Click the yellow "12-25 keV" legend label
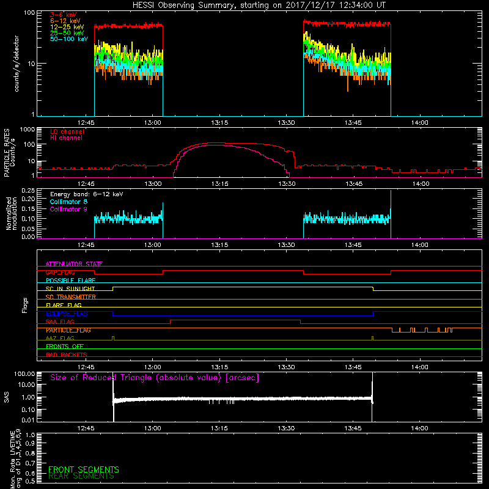Image resolution: width=489 pixels, height=489 pixels. (x=67, y=27)
